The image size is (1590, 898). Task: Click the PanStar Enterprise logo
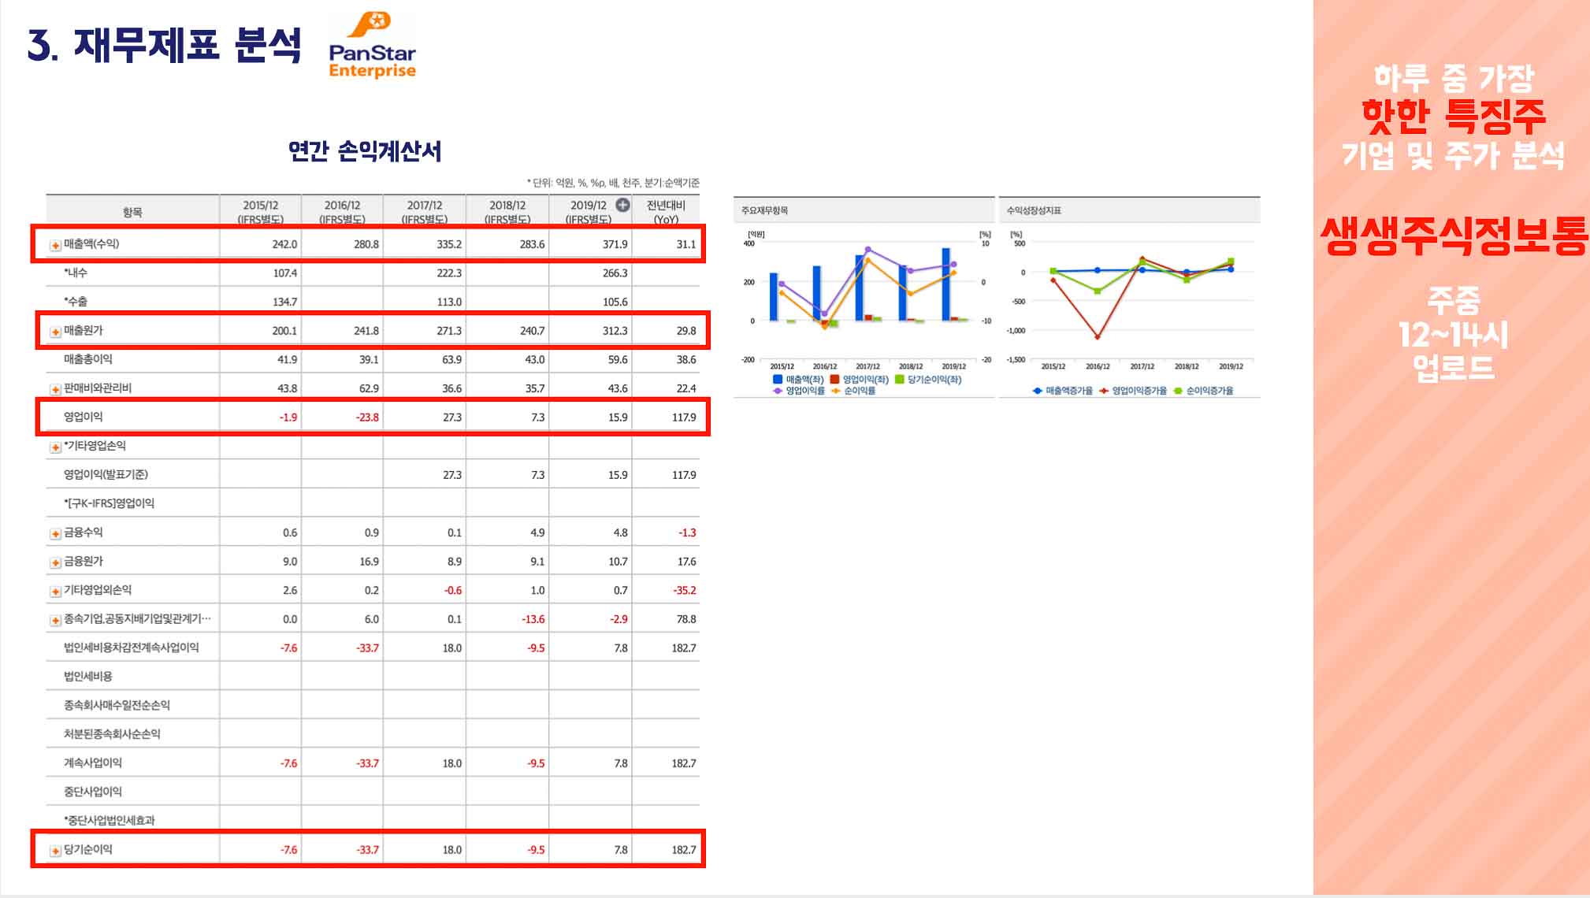click(372, 46)
